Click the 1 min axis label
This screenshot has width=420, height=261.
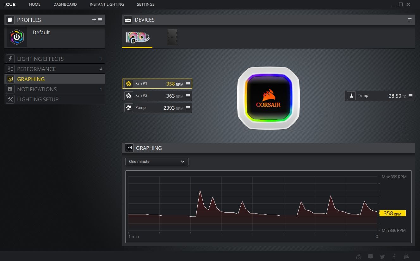[x=133, y=236]
